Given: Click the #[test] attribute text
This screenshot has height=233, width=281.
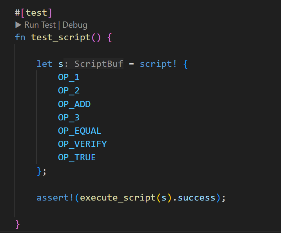Looking at the screenshot, I should tap(33, 13).
